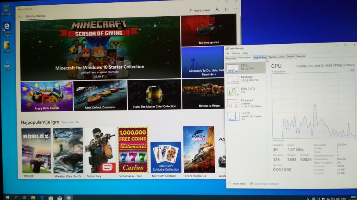Open Forza Horizon 4 game card

(x=199, y=152)
